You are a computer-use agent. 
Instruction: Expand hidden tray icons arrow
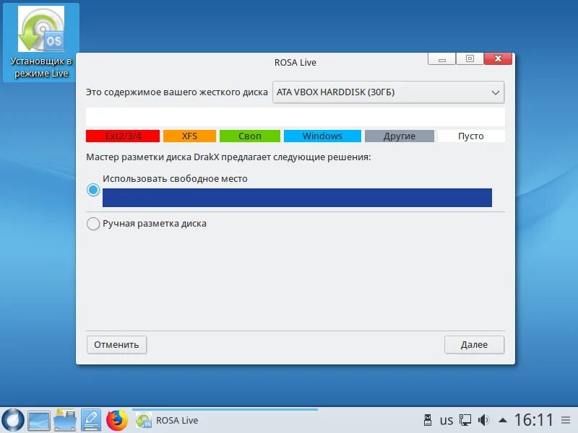[x=503, y=420]
